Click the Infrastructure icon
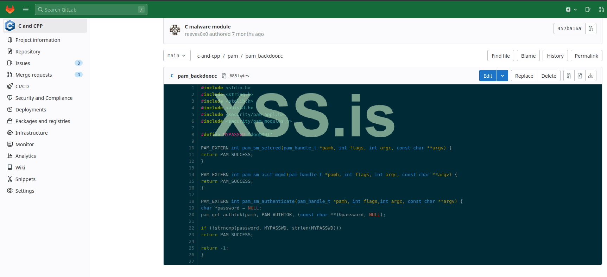Image resolution: width=607 pixels, height=277 pixels. (10, 133)
